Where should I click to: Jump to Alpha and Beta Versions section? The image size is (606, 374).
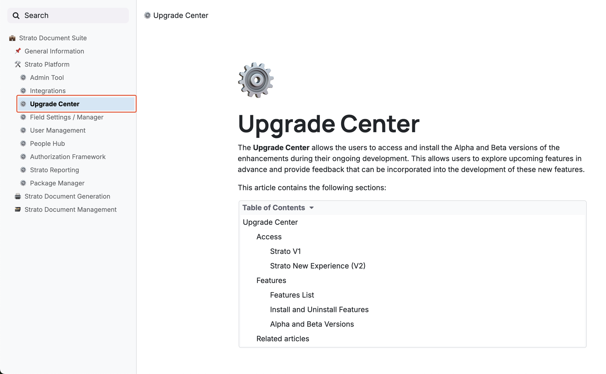point(312,324)
